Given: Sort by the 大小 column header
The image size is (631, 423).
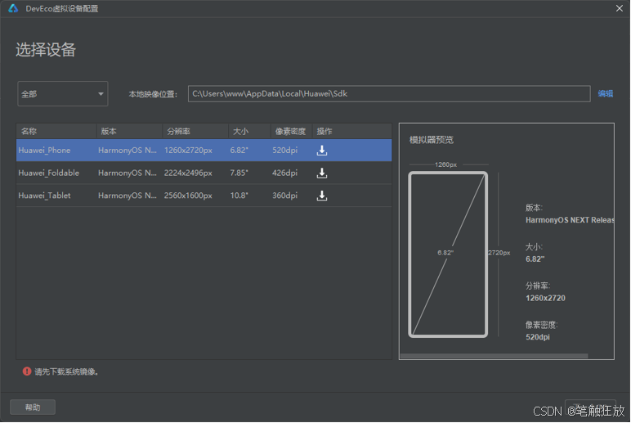Looking at the screenshot, I should (x=250, y=132).
